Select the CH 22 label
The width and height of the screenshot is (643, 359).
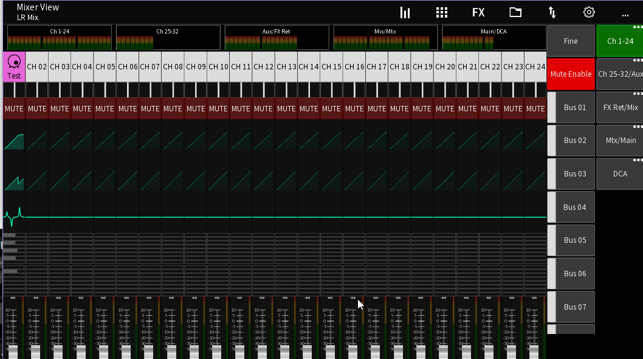click(490, 66)
